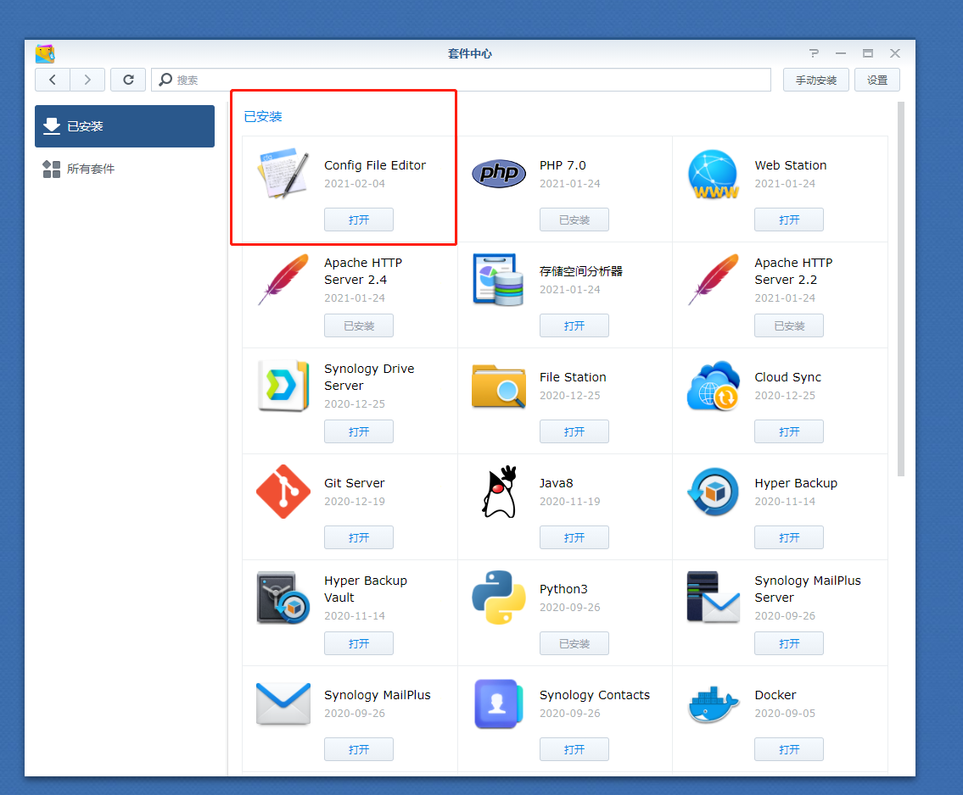Click the Cloud Sync title text
The height and width of the screenshot is (795, 963).
[787, 377]
